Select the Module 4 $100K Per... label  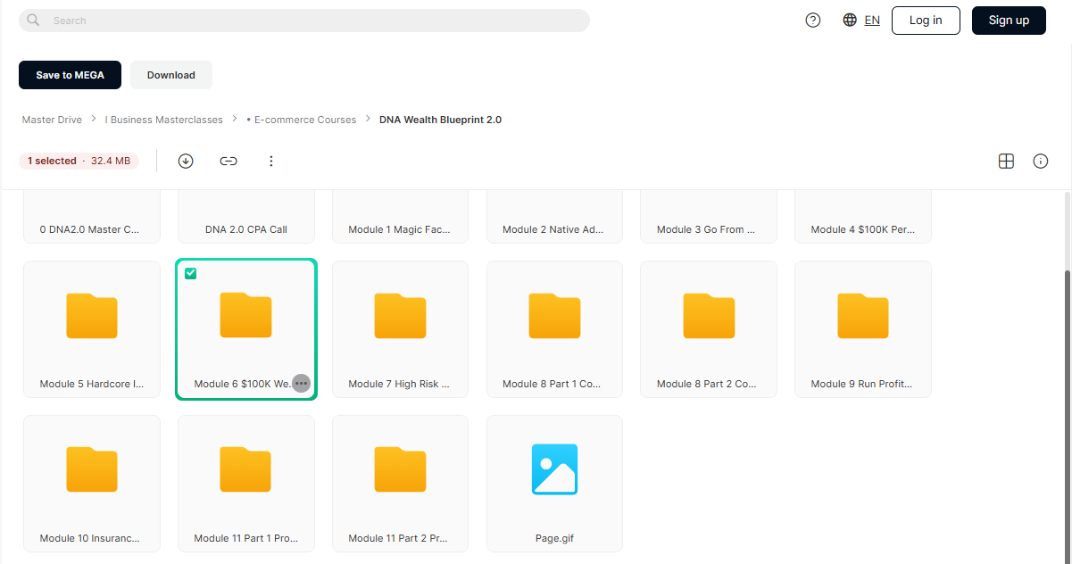pyautogui.click(x=863, y=229)
